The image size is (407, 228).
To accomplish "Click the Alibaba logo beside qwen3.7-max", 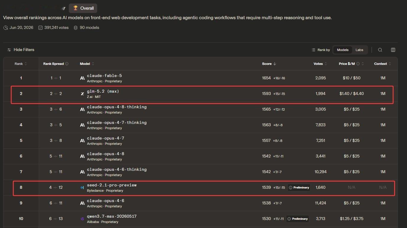I will (x=82, y=219).
